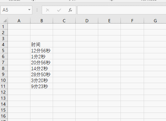Click the Cancel X formula button
The image size is (166, 121).
click(48, 10)
